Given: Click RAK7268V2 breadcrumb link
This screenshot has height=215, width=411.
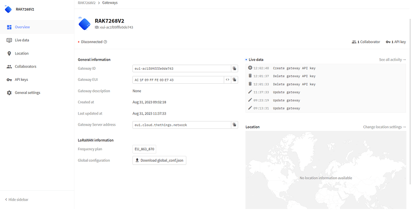Looking at the screenshot, I should 86,3.
